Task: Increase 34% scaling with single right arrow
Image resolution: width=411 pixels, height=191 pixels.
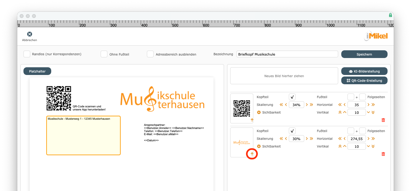Action: (x=307, y=105)
